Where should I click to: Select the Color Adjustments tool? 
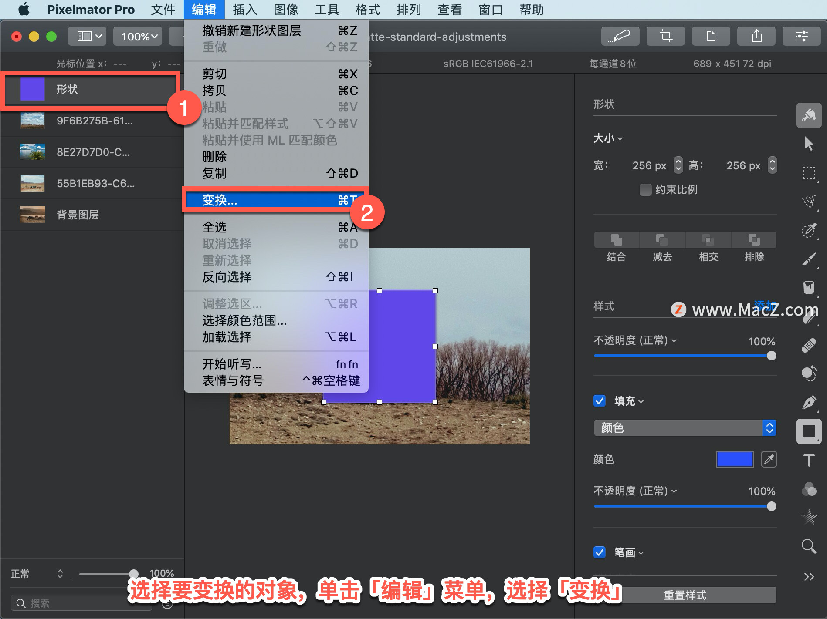pos(809,489)
